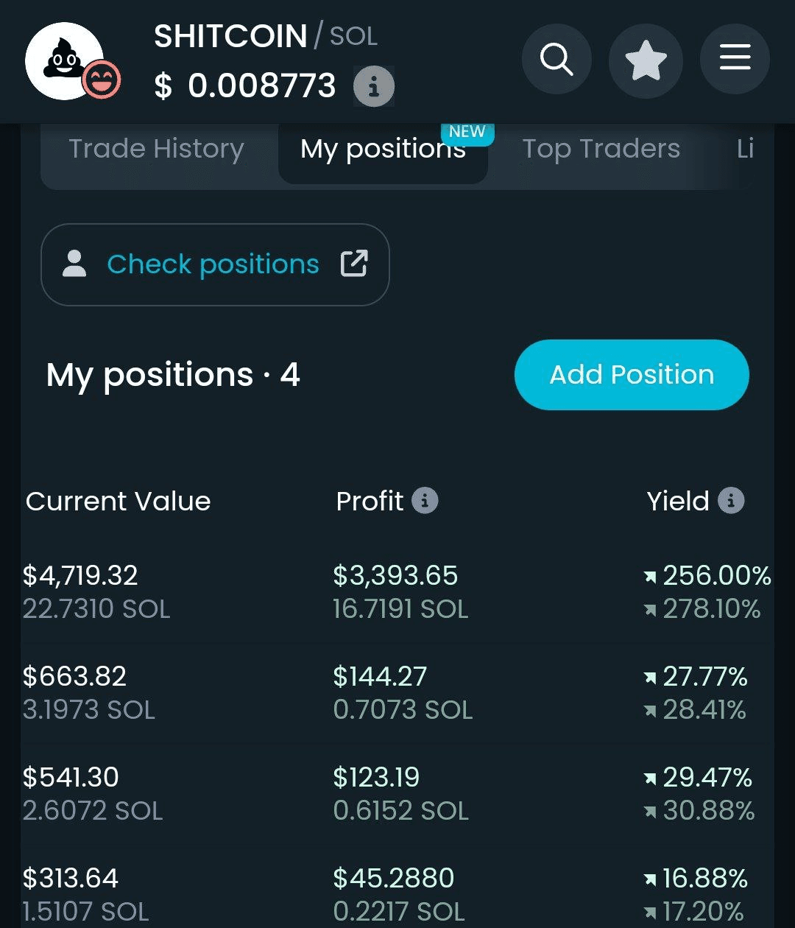Image resolution: width=795 pixels, height=928 pixels.
Task: Tap the person icon in Check positions
Action: click(x=74, y=264)
